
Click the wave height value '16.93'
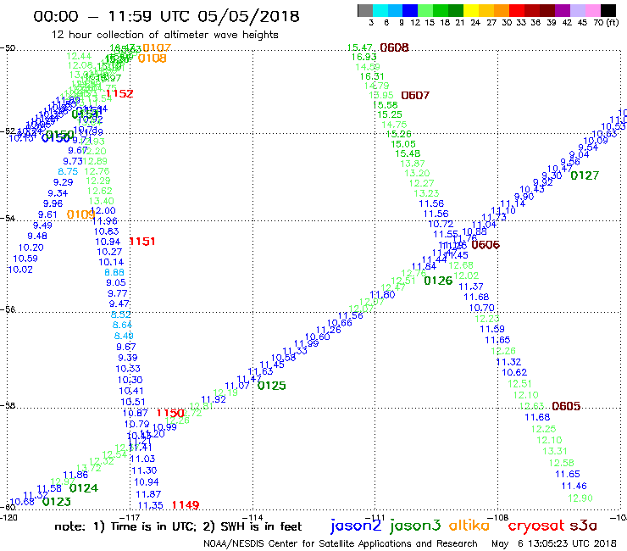tap(363, 58)
